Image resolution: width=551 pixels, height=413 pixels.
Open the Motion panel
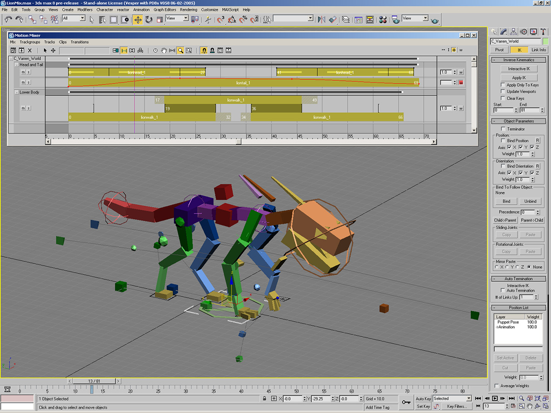pos(523,32)
